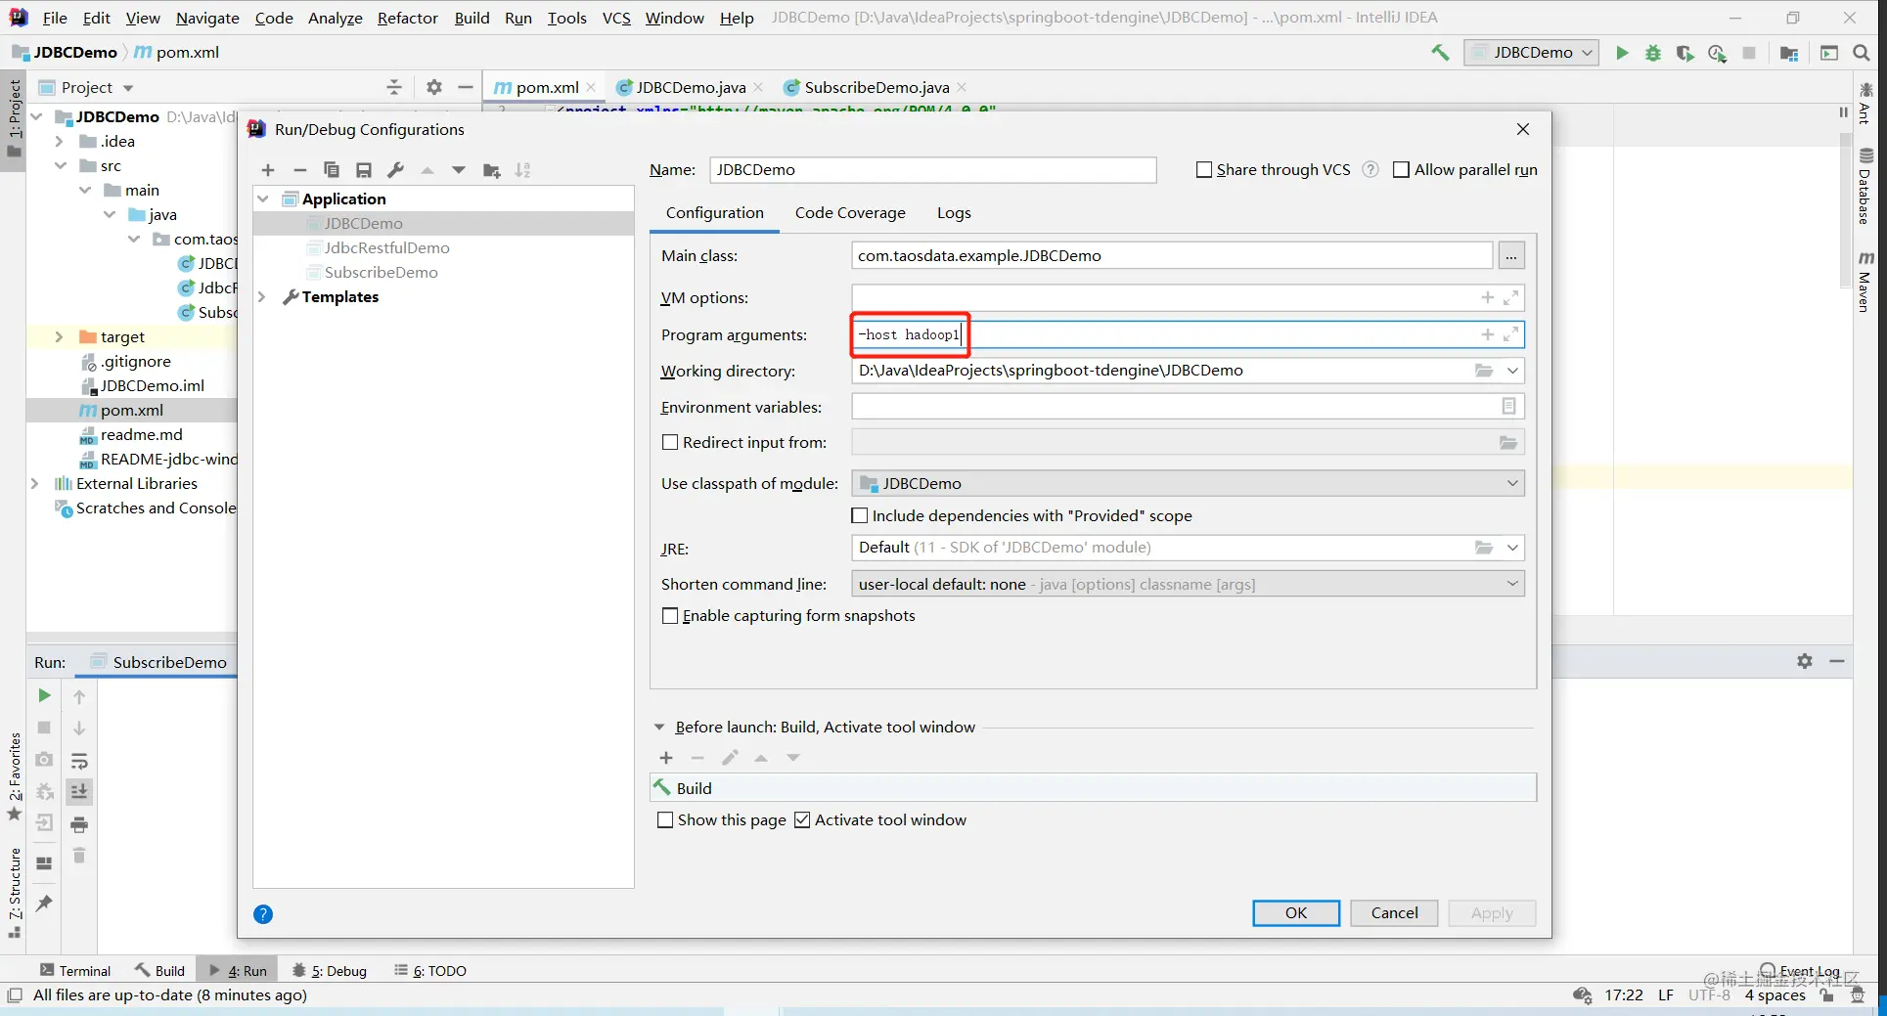Save configuration icon in dialog toolbar
Screen dimensions: 1887x1016
[364, 170]
